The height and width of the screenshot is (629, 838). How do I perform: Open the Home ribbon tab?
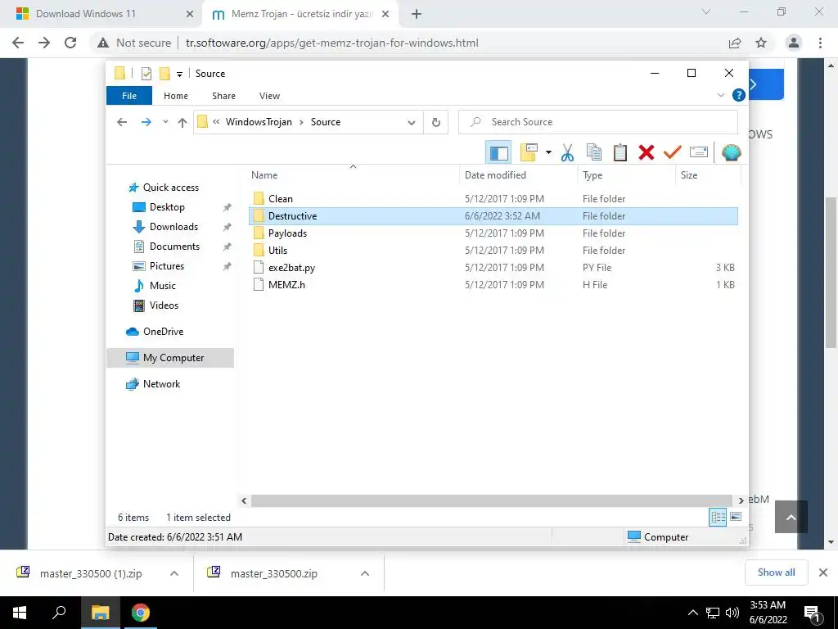pyautogui.click(x=176, y=96)
